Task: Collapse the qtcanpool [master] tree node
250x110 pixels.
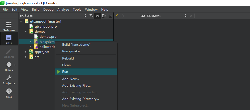Action: tap(21, 21)
